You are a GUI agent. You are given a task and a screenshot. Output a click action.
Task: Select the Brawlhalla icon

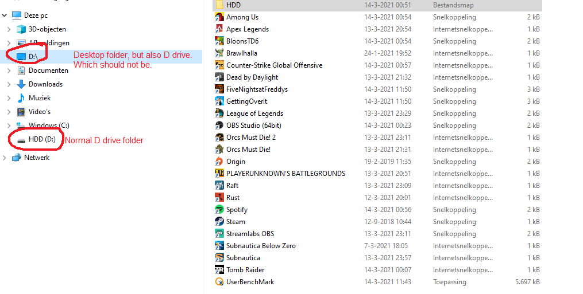click(219, 53)
